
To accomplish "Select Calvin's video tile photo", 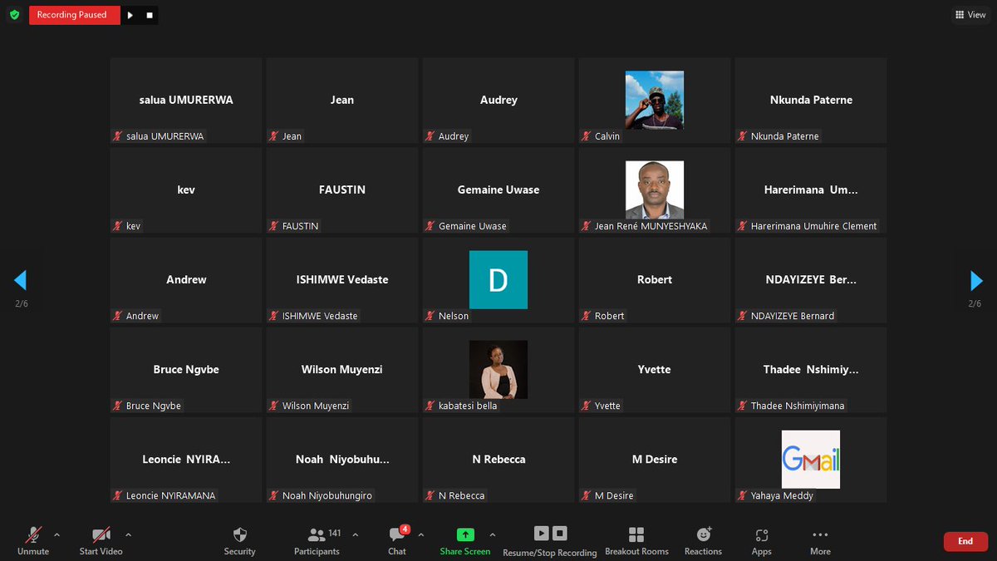I will click(655, 100).
